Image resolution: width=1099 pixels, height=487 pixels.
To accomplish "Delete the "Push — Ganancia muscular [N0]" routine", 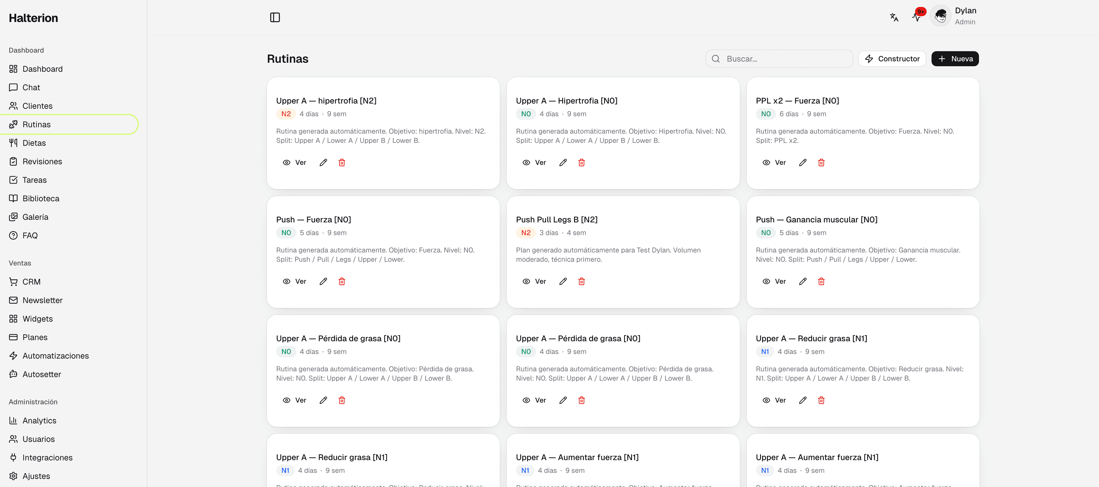I will point(821,281).
